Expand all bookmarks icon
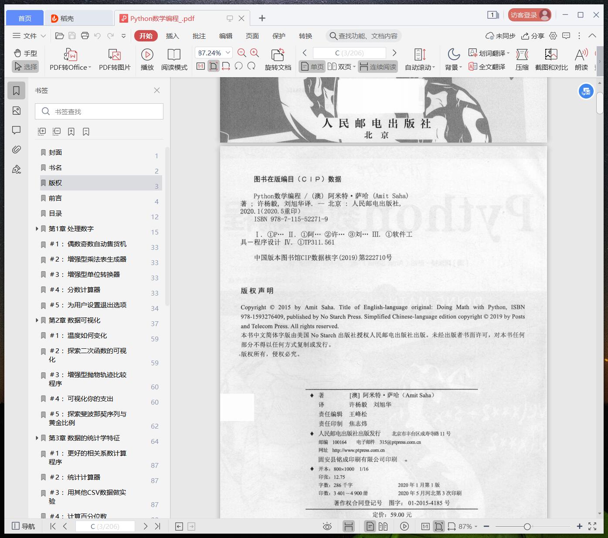 [42, 131]
